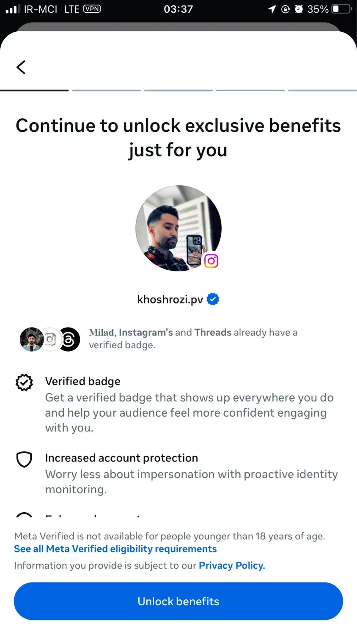The width and height of the screenshot is (357, 634).
Task: Tap the blue verified badge beside khoshrozi.pv
Action: [x=213, y=299]
